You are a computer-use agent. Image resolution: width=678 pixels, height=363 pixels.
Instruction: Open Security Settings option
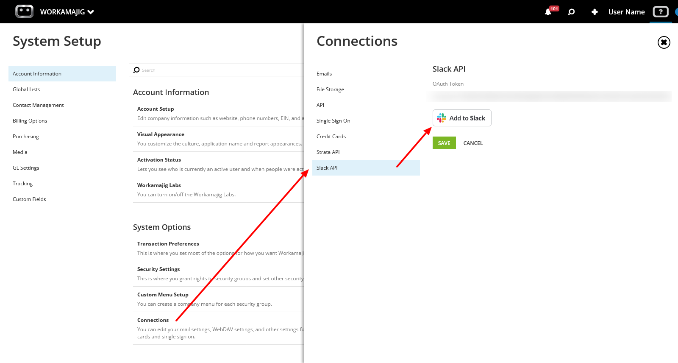pyautogui.click(x=218, y=274)
